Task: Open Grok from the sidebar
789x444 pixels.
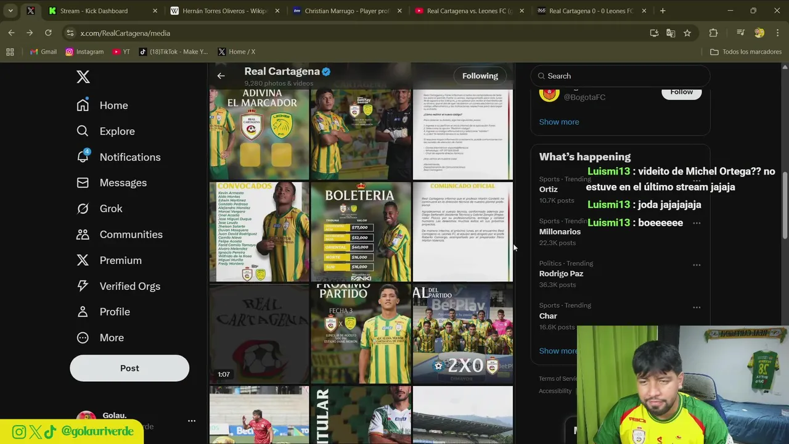Action: 99,209
